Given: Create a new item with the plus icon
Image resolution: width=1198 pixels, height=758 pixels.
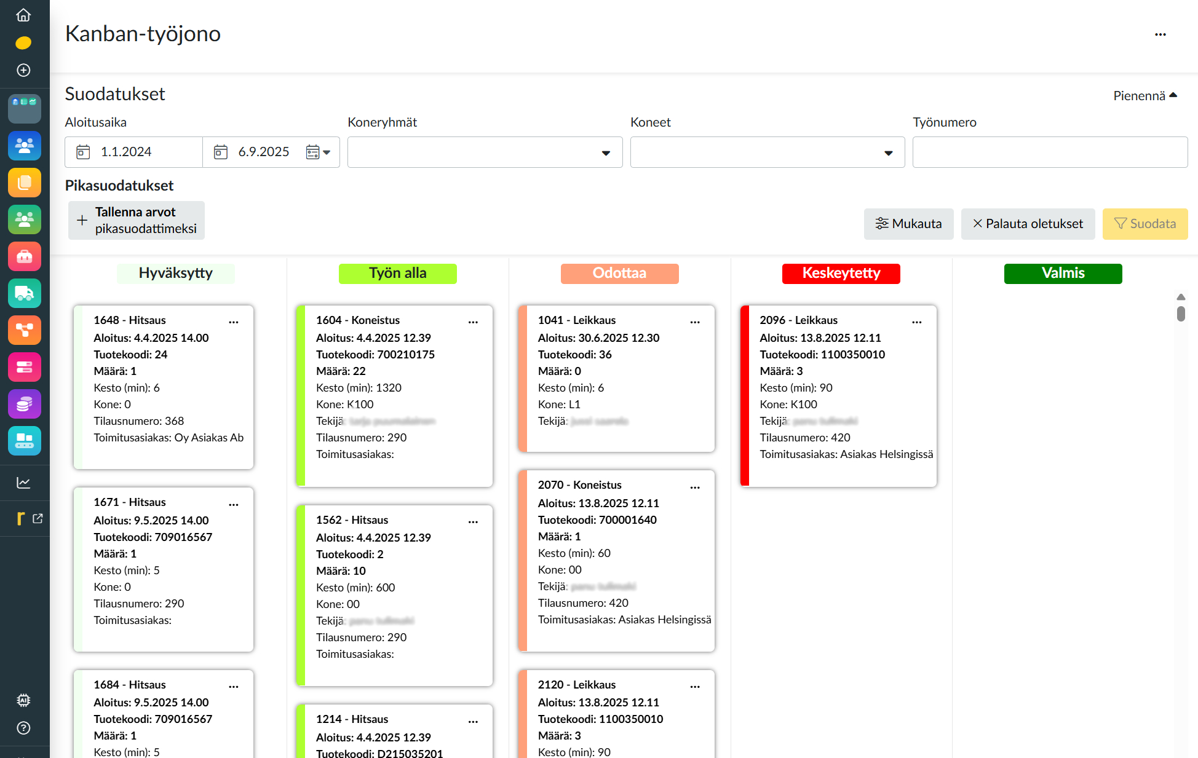Looking at the screenshot, I should click(x=23, y=70).
